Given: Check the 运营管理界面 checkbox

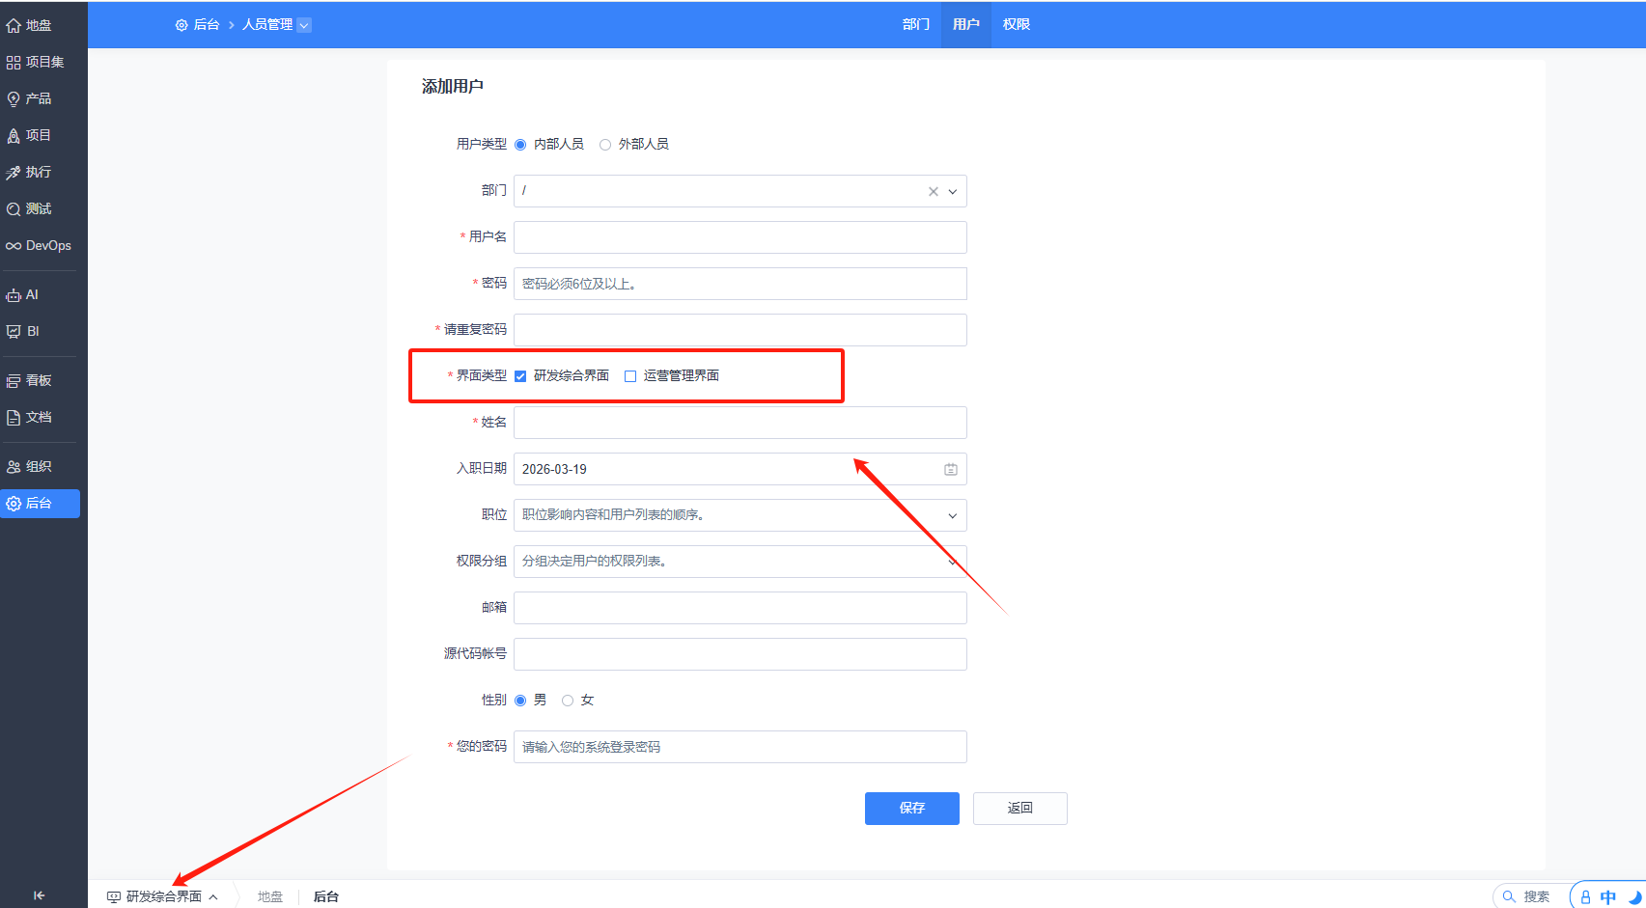Looking at the screenshot, I should [630, 376].
